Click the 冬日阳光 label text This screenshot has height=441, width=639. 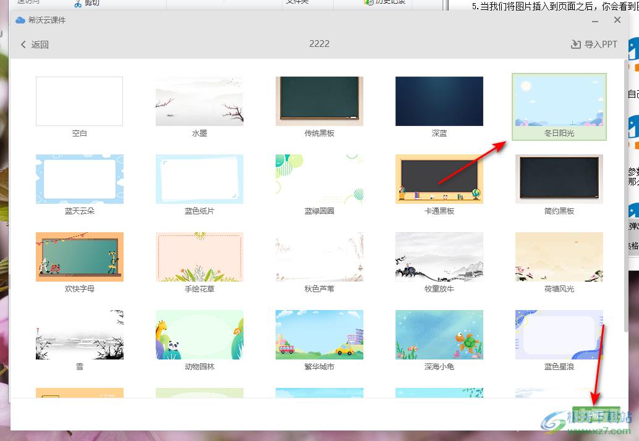tap(559, 133)
